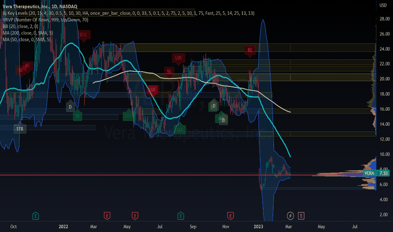Click the Sep label on time axis
Image resolution: width=393 pixels, height=232 pixels.
click(x=193, y=227)
